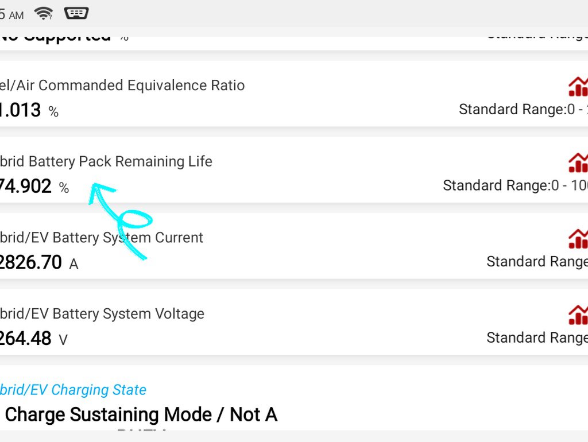This screenshot has height=442, width=588.
Task: Select Fuel/Air Commanded Equivalence Ratio label
Action: 122,86
